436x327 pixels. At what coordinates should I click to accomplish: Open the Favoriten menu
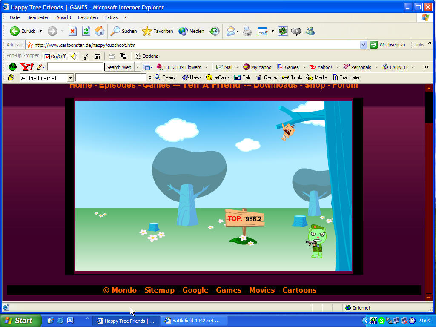88,17
